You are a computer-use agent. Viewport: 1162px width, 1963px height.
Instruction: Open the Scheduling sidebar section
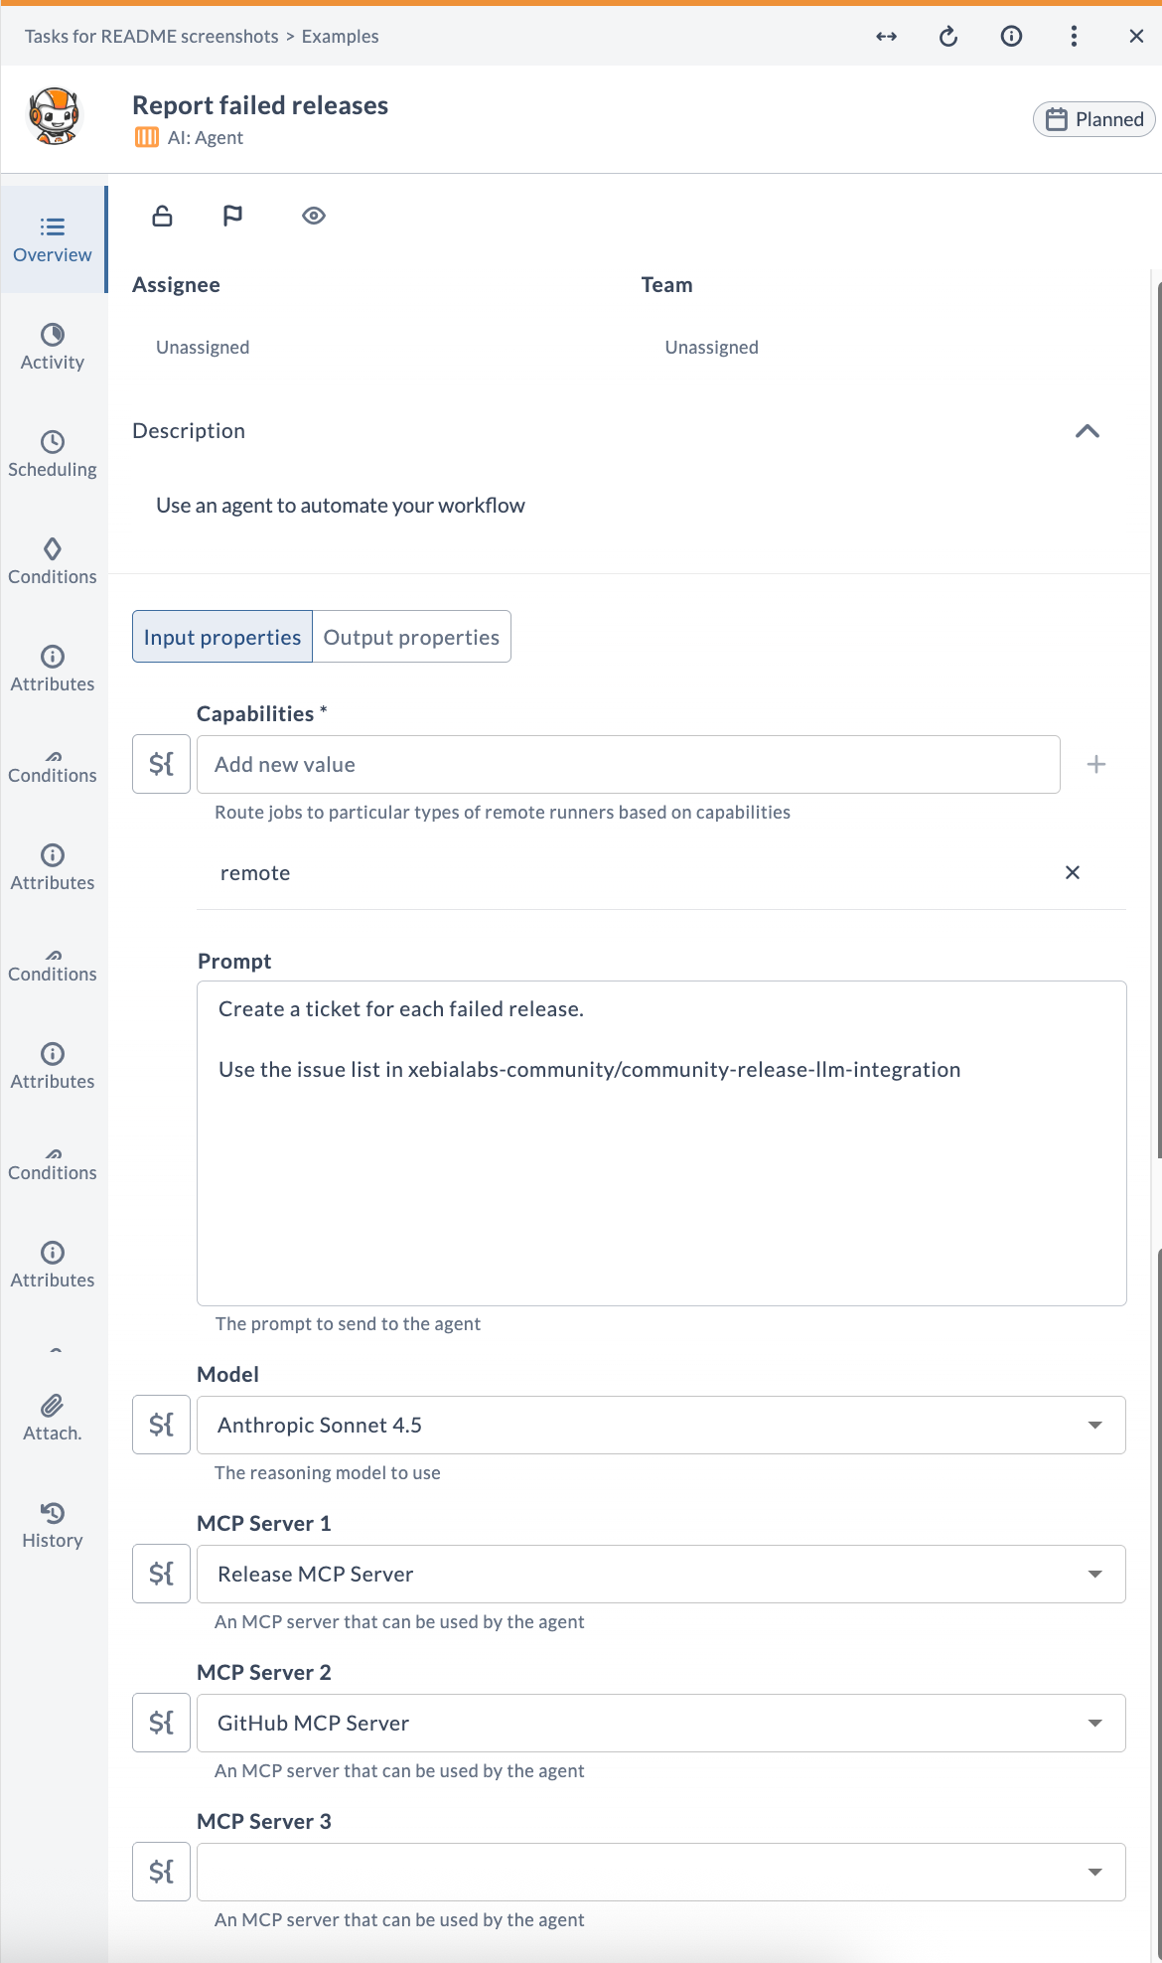(53, 454)
